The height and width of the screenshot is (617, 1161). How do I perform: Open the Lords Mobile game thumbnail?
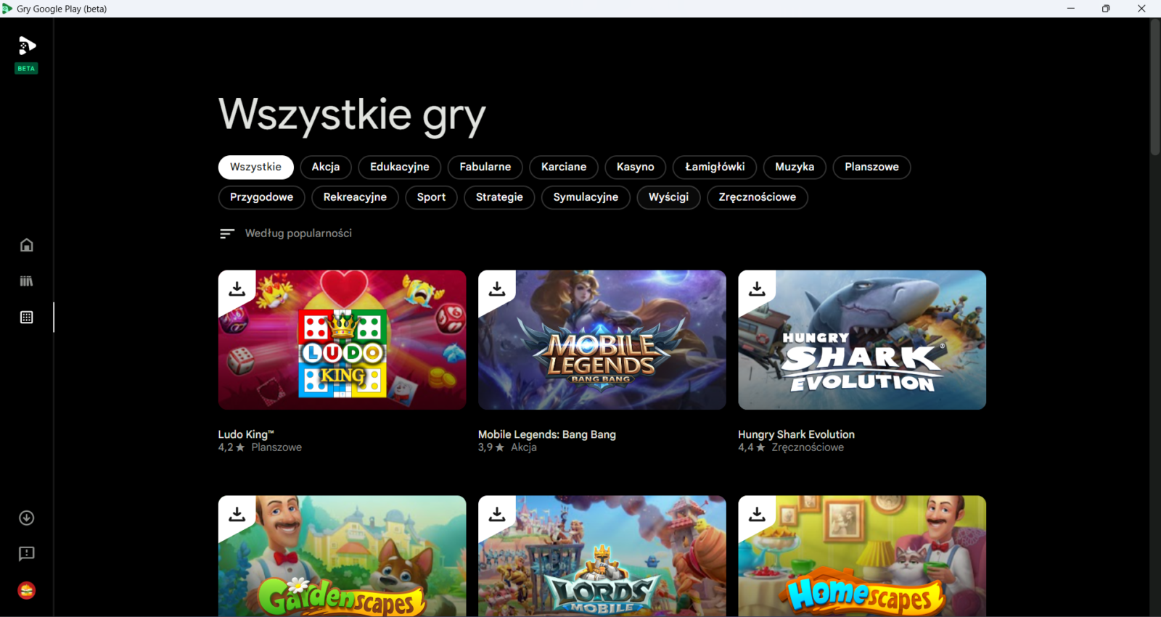602,556
